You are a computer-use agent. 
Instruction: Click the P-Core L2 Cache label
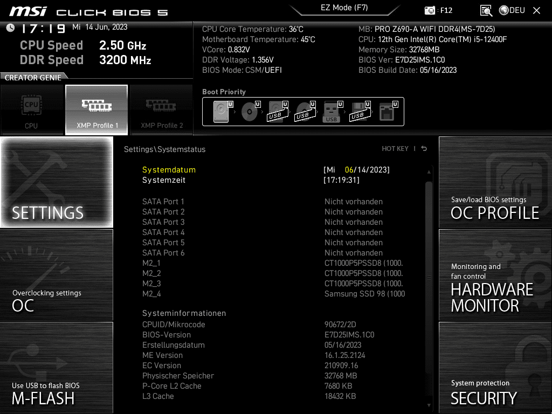172,386
